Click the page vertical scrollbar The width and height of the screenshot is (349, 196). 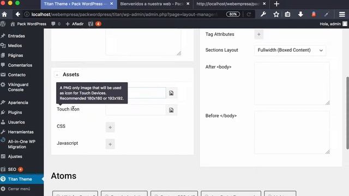pyautogui.click(x=347, y=113)
